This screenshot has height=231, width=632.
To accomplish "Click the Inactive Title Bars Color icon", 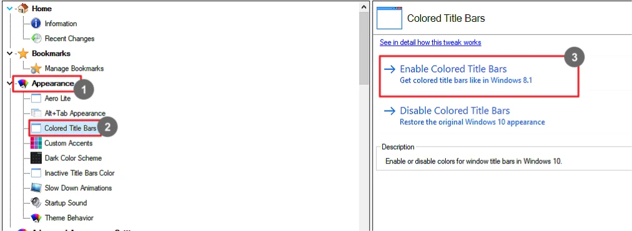I will (36, 173).
